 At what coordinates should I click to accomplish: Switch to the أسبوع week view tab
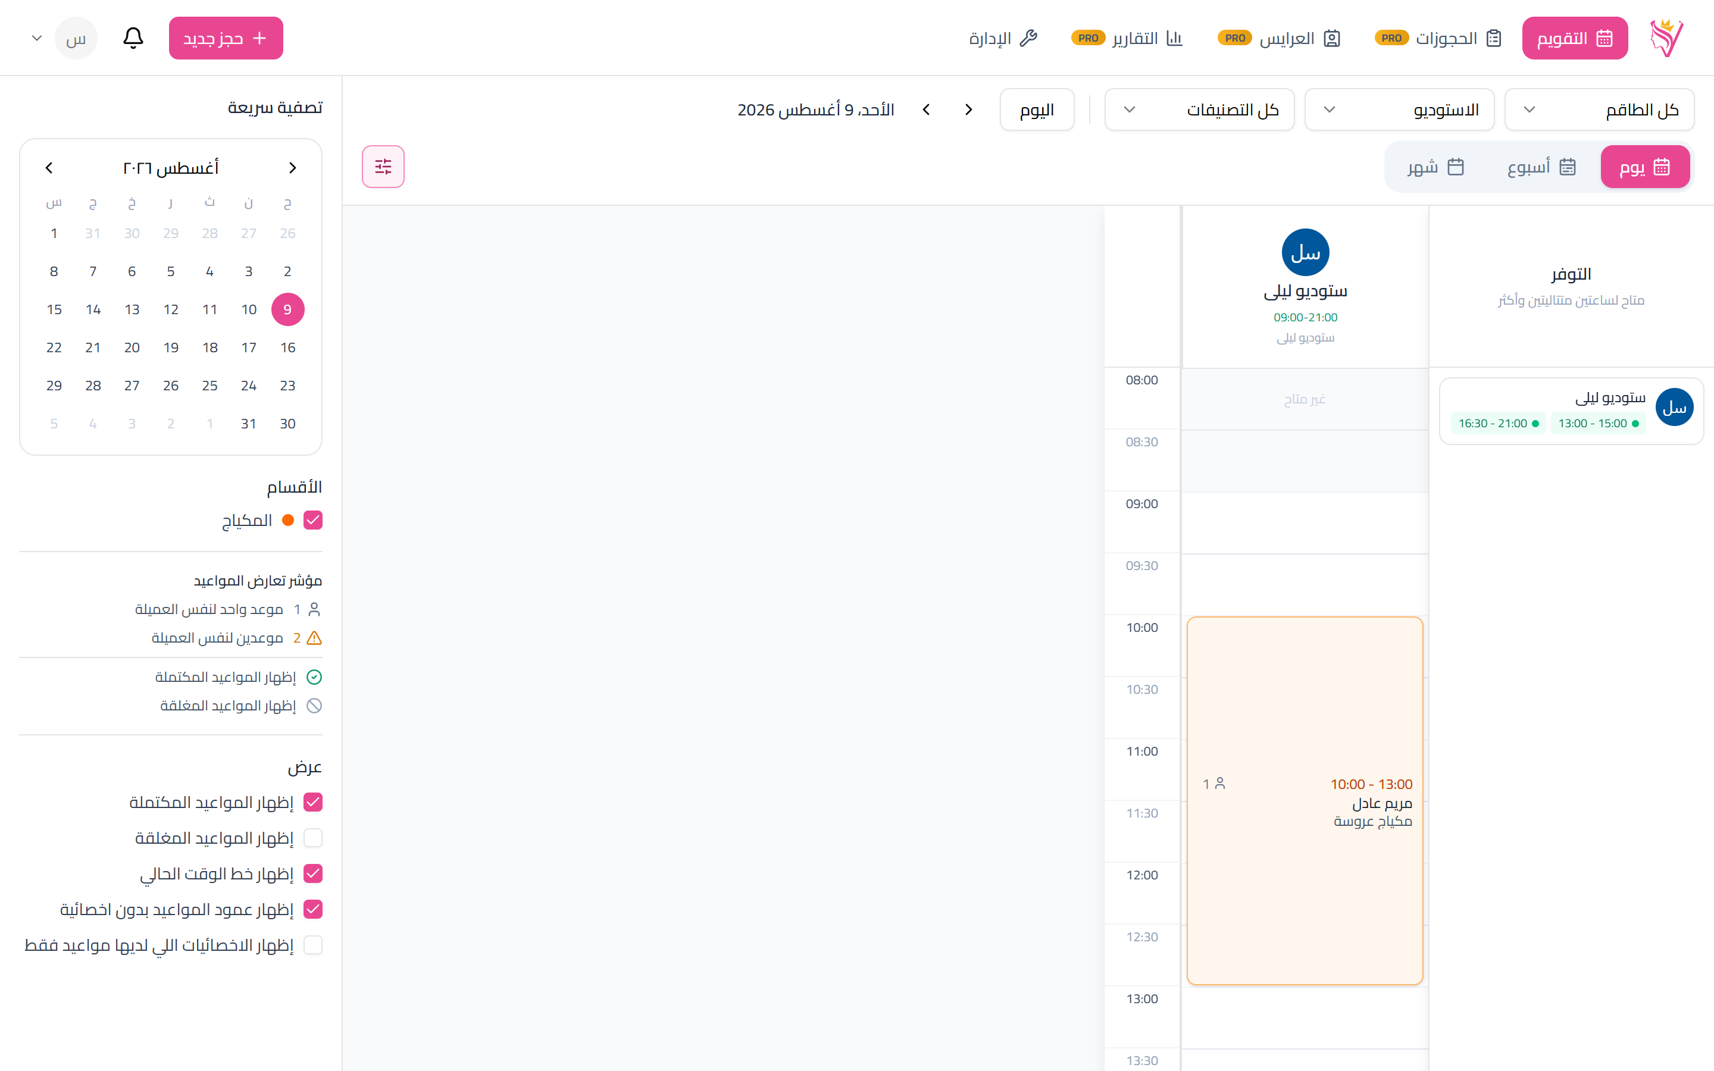pos(1541,167)
